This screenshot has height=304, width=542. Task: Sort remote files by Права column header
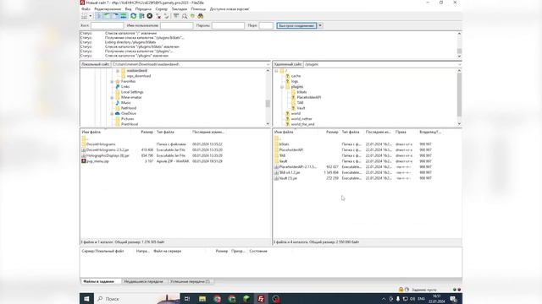pos(401,132)
